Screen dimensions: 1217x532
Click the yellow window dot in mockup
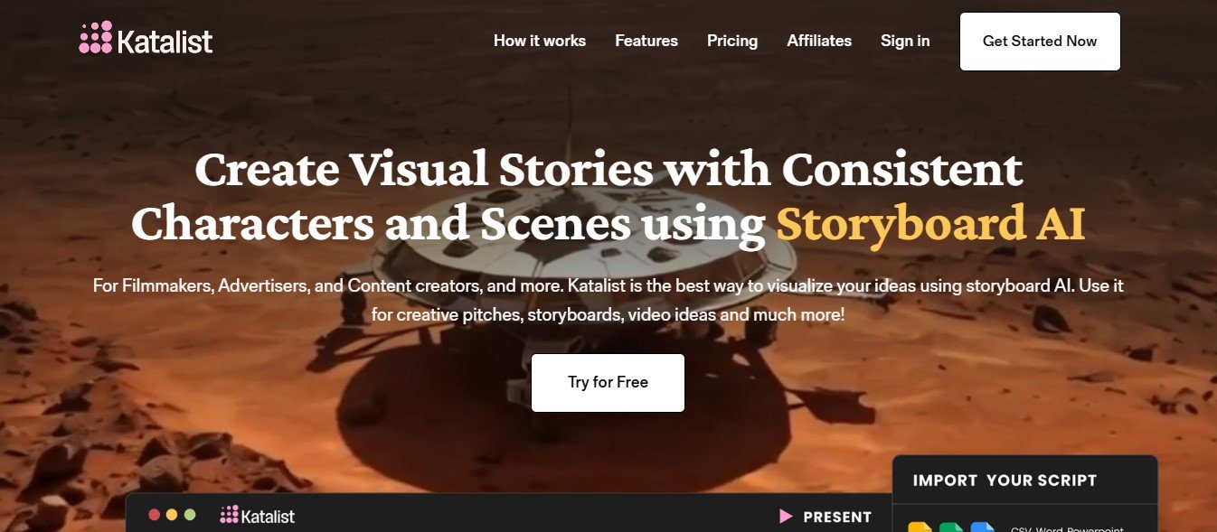(x=172, y=515)
